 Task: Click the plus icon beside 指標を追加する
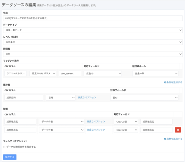point(165,139)
